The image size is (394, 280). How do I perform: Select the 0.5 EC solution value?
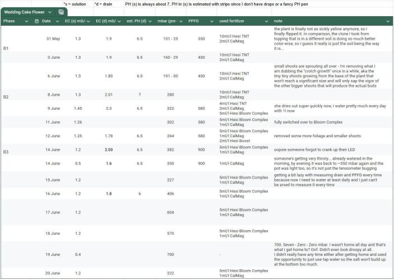78,164
